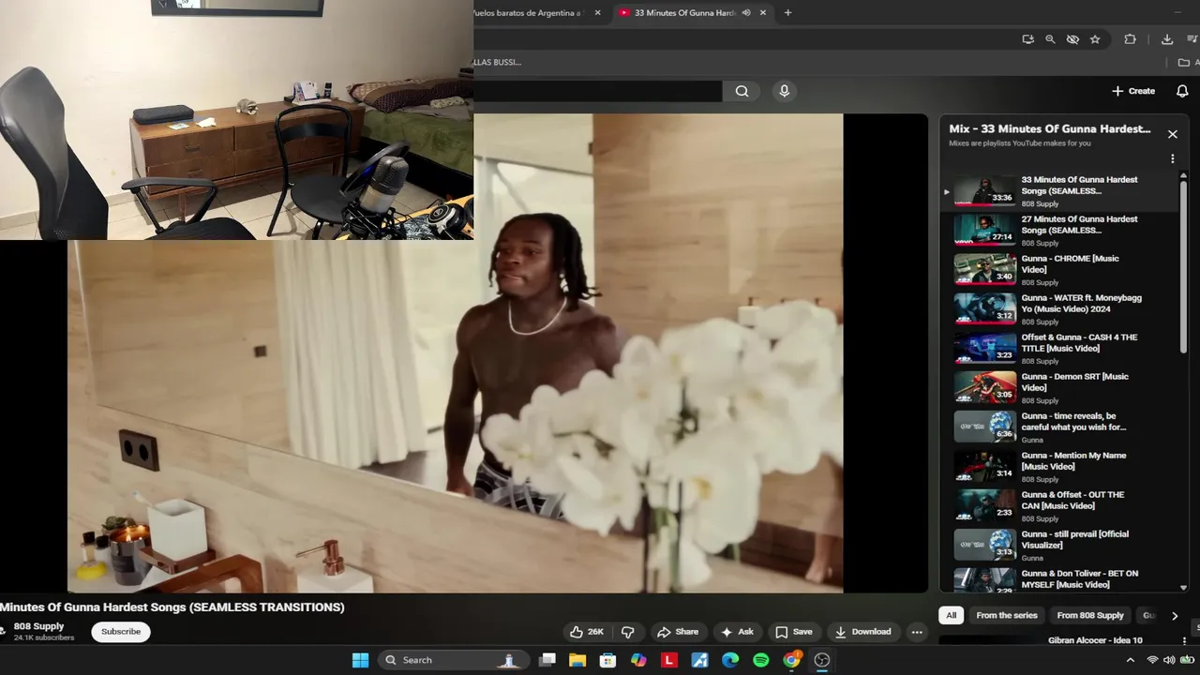Open Copilot from the taskbar
Screen dimensions: 1200x675
(x=638, y=660)
